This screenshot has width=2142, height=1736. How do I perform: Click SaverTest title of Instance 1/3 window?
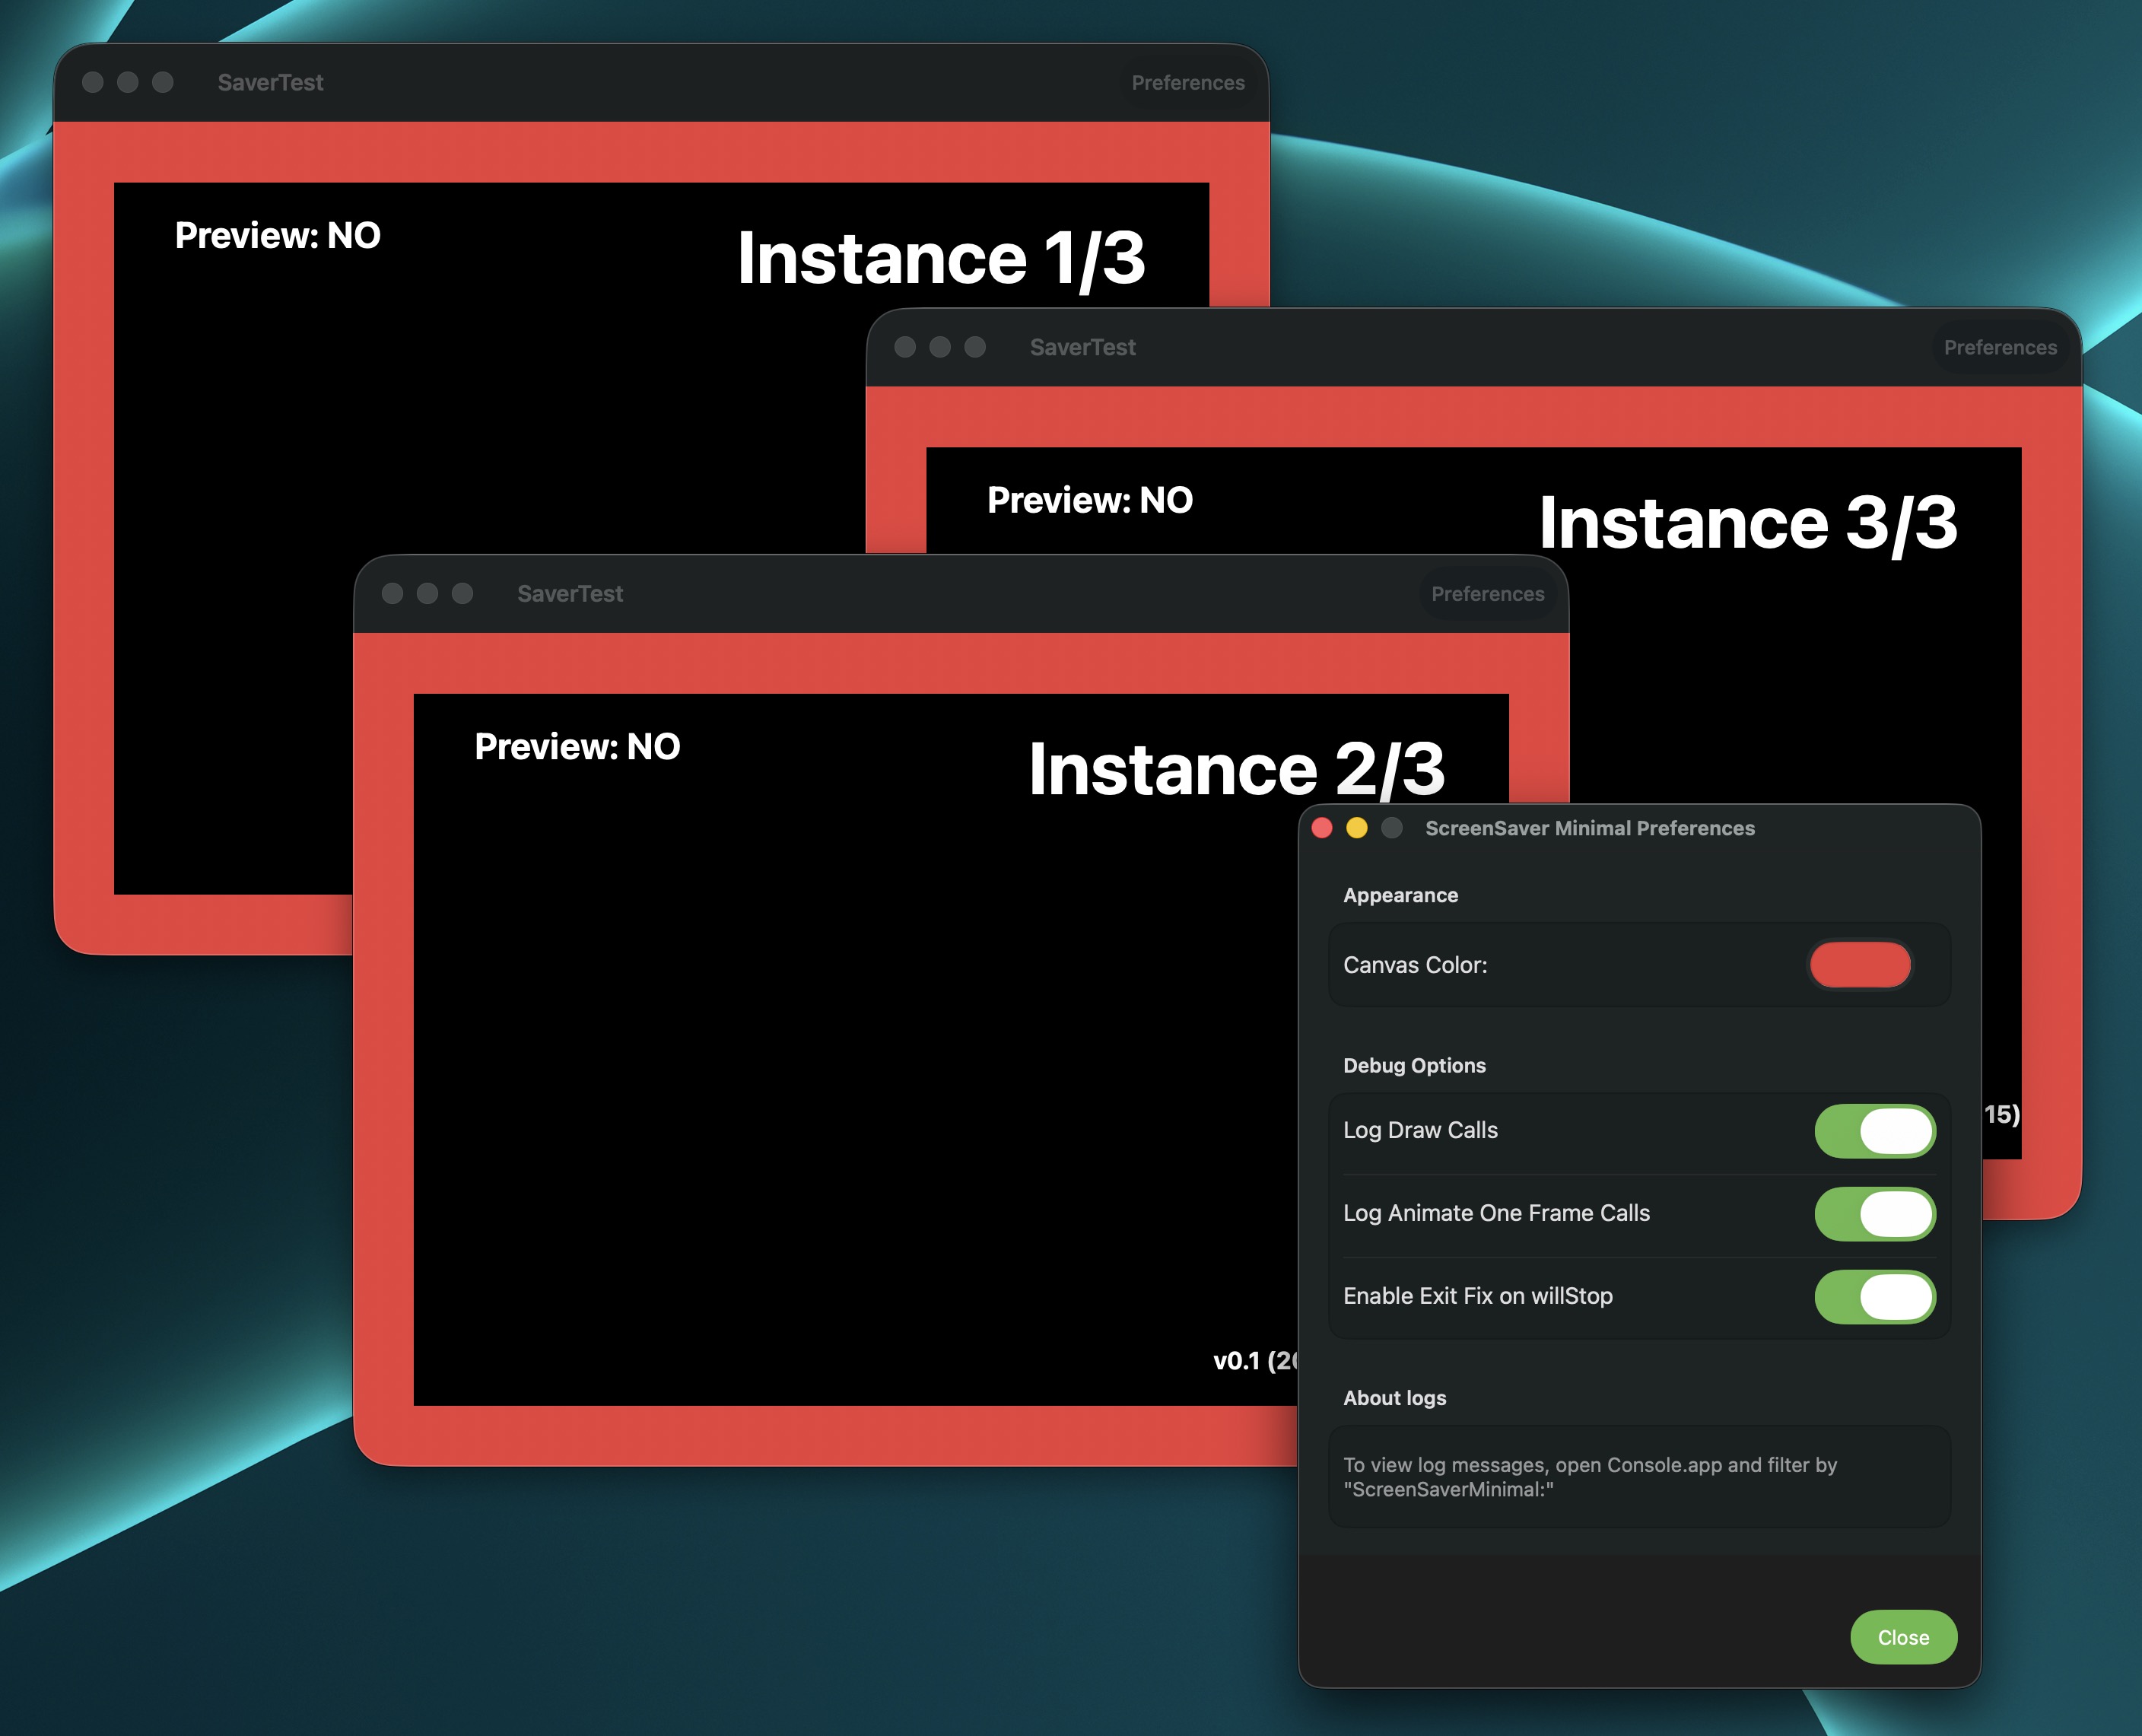270,83
